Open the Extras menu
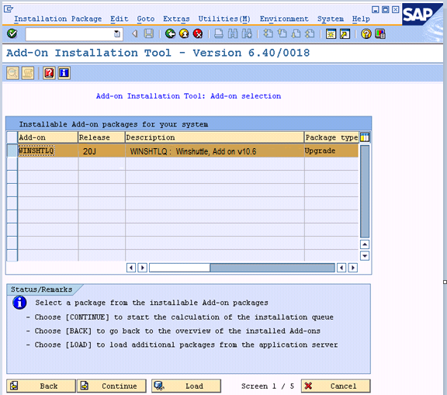Image resolution: width=447 pixels, height=395 pixels. coord(176,19)
